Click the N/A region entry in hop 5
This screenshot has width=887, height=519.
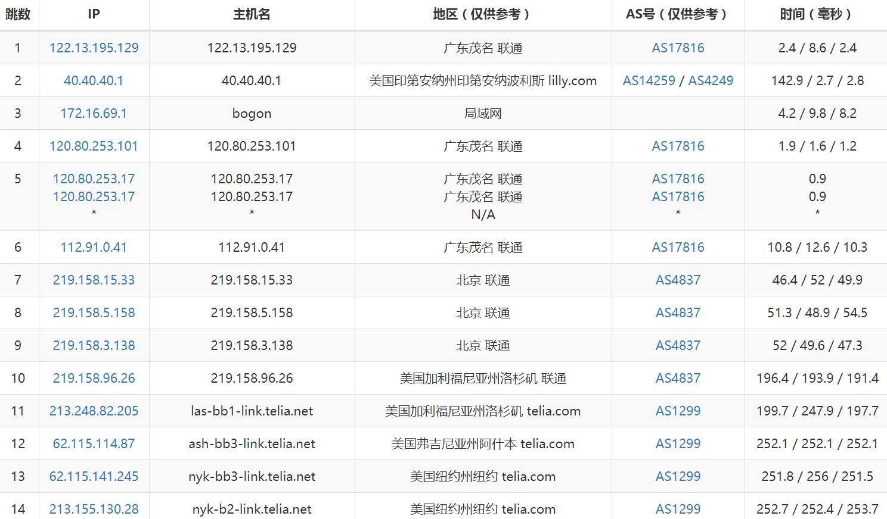pos(483,214)
